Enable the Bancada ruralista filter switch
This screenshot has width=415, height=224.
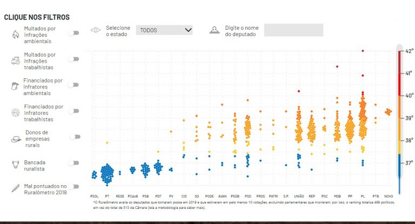coord(73,163)
